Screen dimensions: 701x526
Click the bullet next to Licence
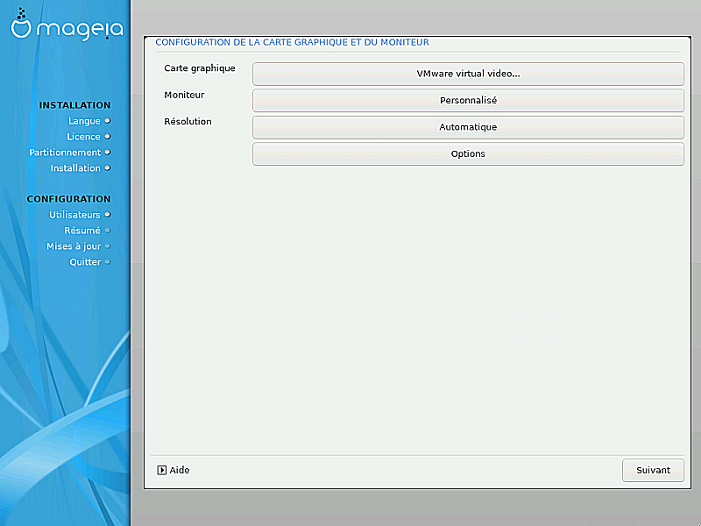point(108,137)
